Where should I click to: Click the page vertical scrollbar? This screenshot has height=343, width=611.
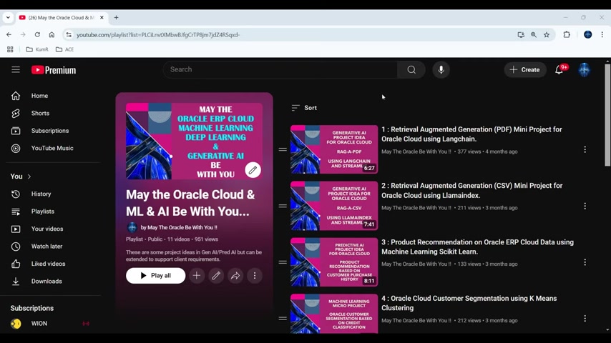607,116
